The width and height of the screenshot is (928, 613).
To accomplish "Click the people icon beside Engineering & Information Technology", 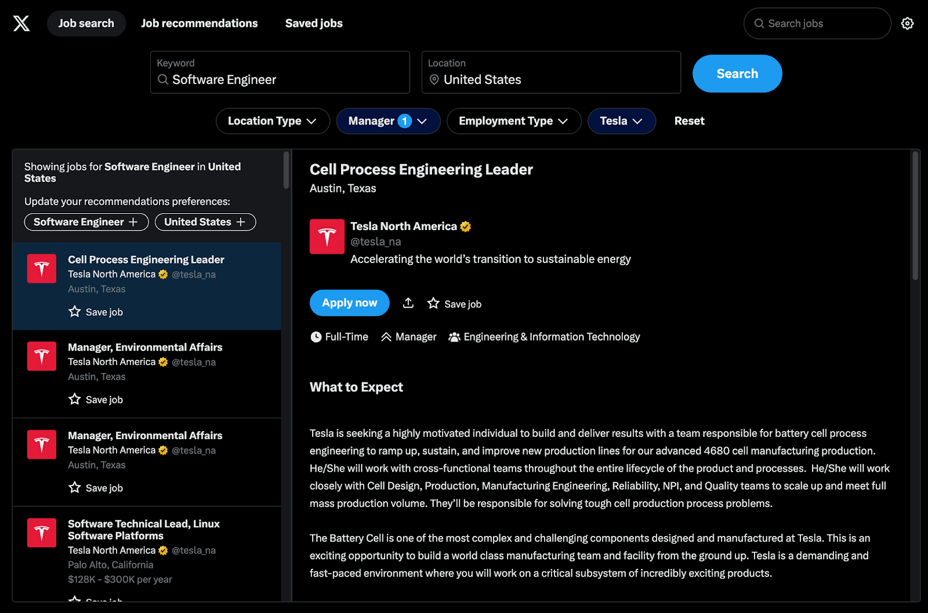I will pyautogui.click(x=454, y=337).
